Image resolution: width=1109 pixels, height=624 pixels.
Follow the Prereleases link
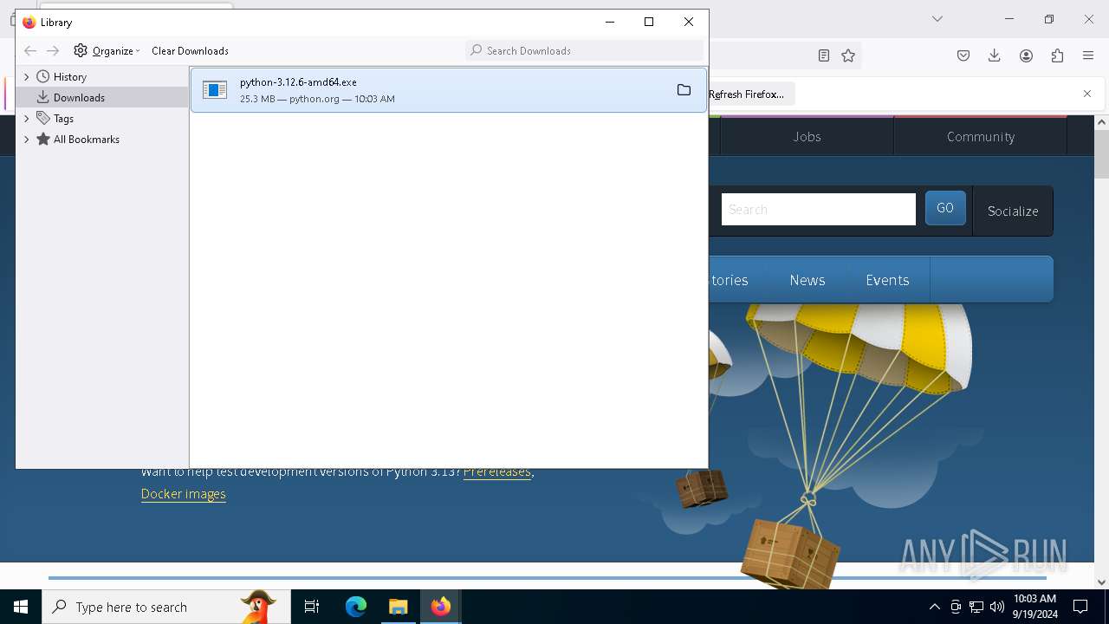[496, 471]
